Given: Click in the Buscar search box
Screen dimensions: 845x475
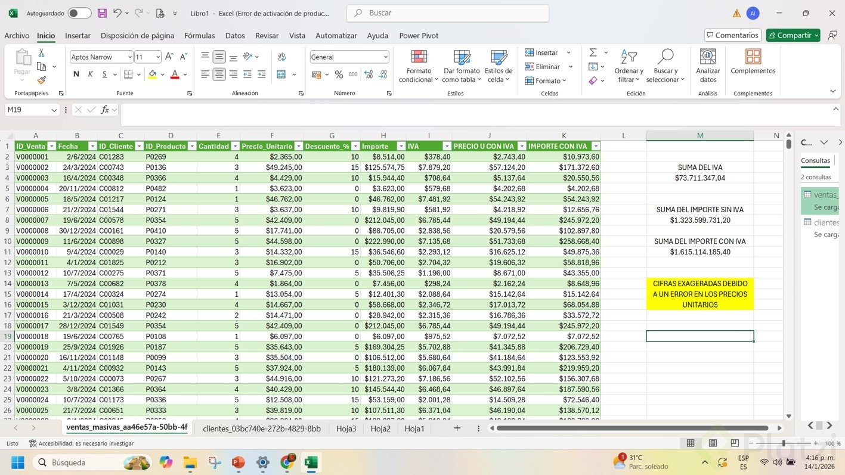Looking at the screenshot, I should point(447,13).
